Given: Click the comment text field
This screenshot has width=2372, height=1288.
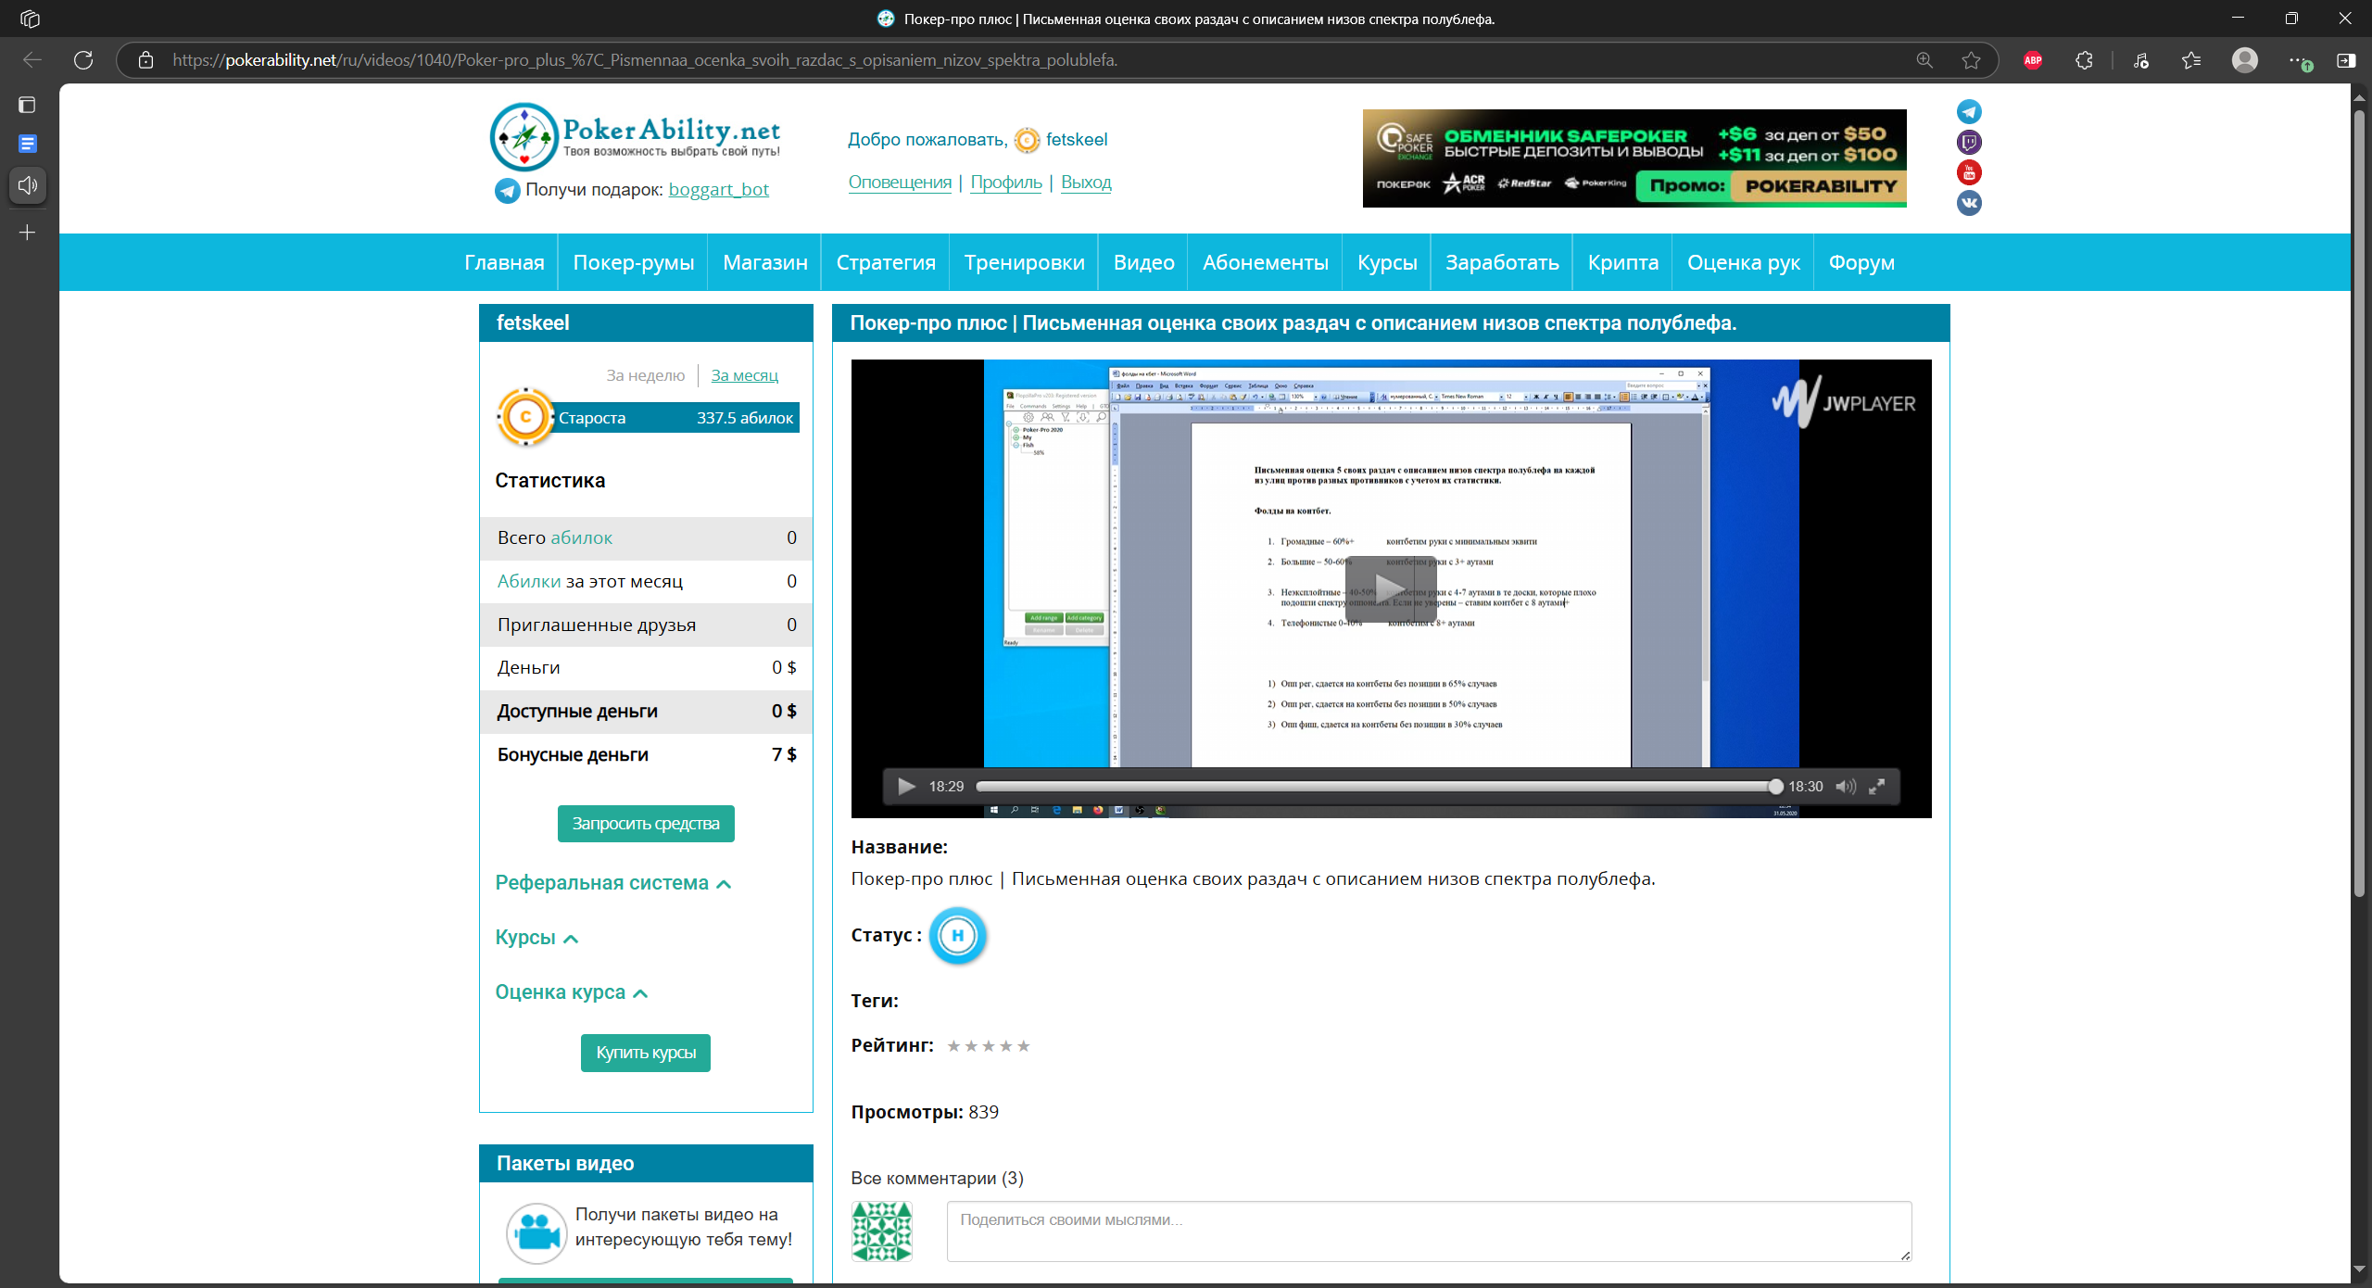Looking at the screenshot, I should point(1429,1231).
